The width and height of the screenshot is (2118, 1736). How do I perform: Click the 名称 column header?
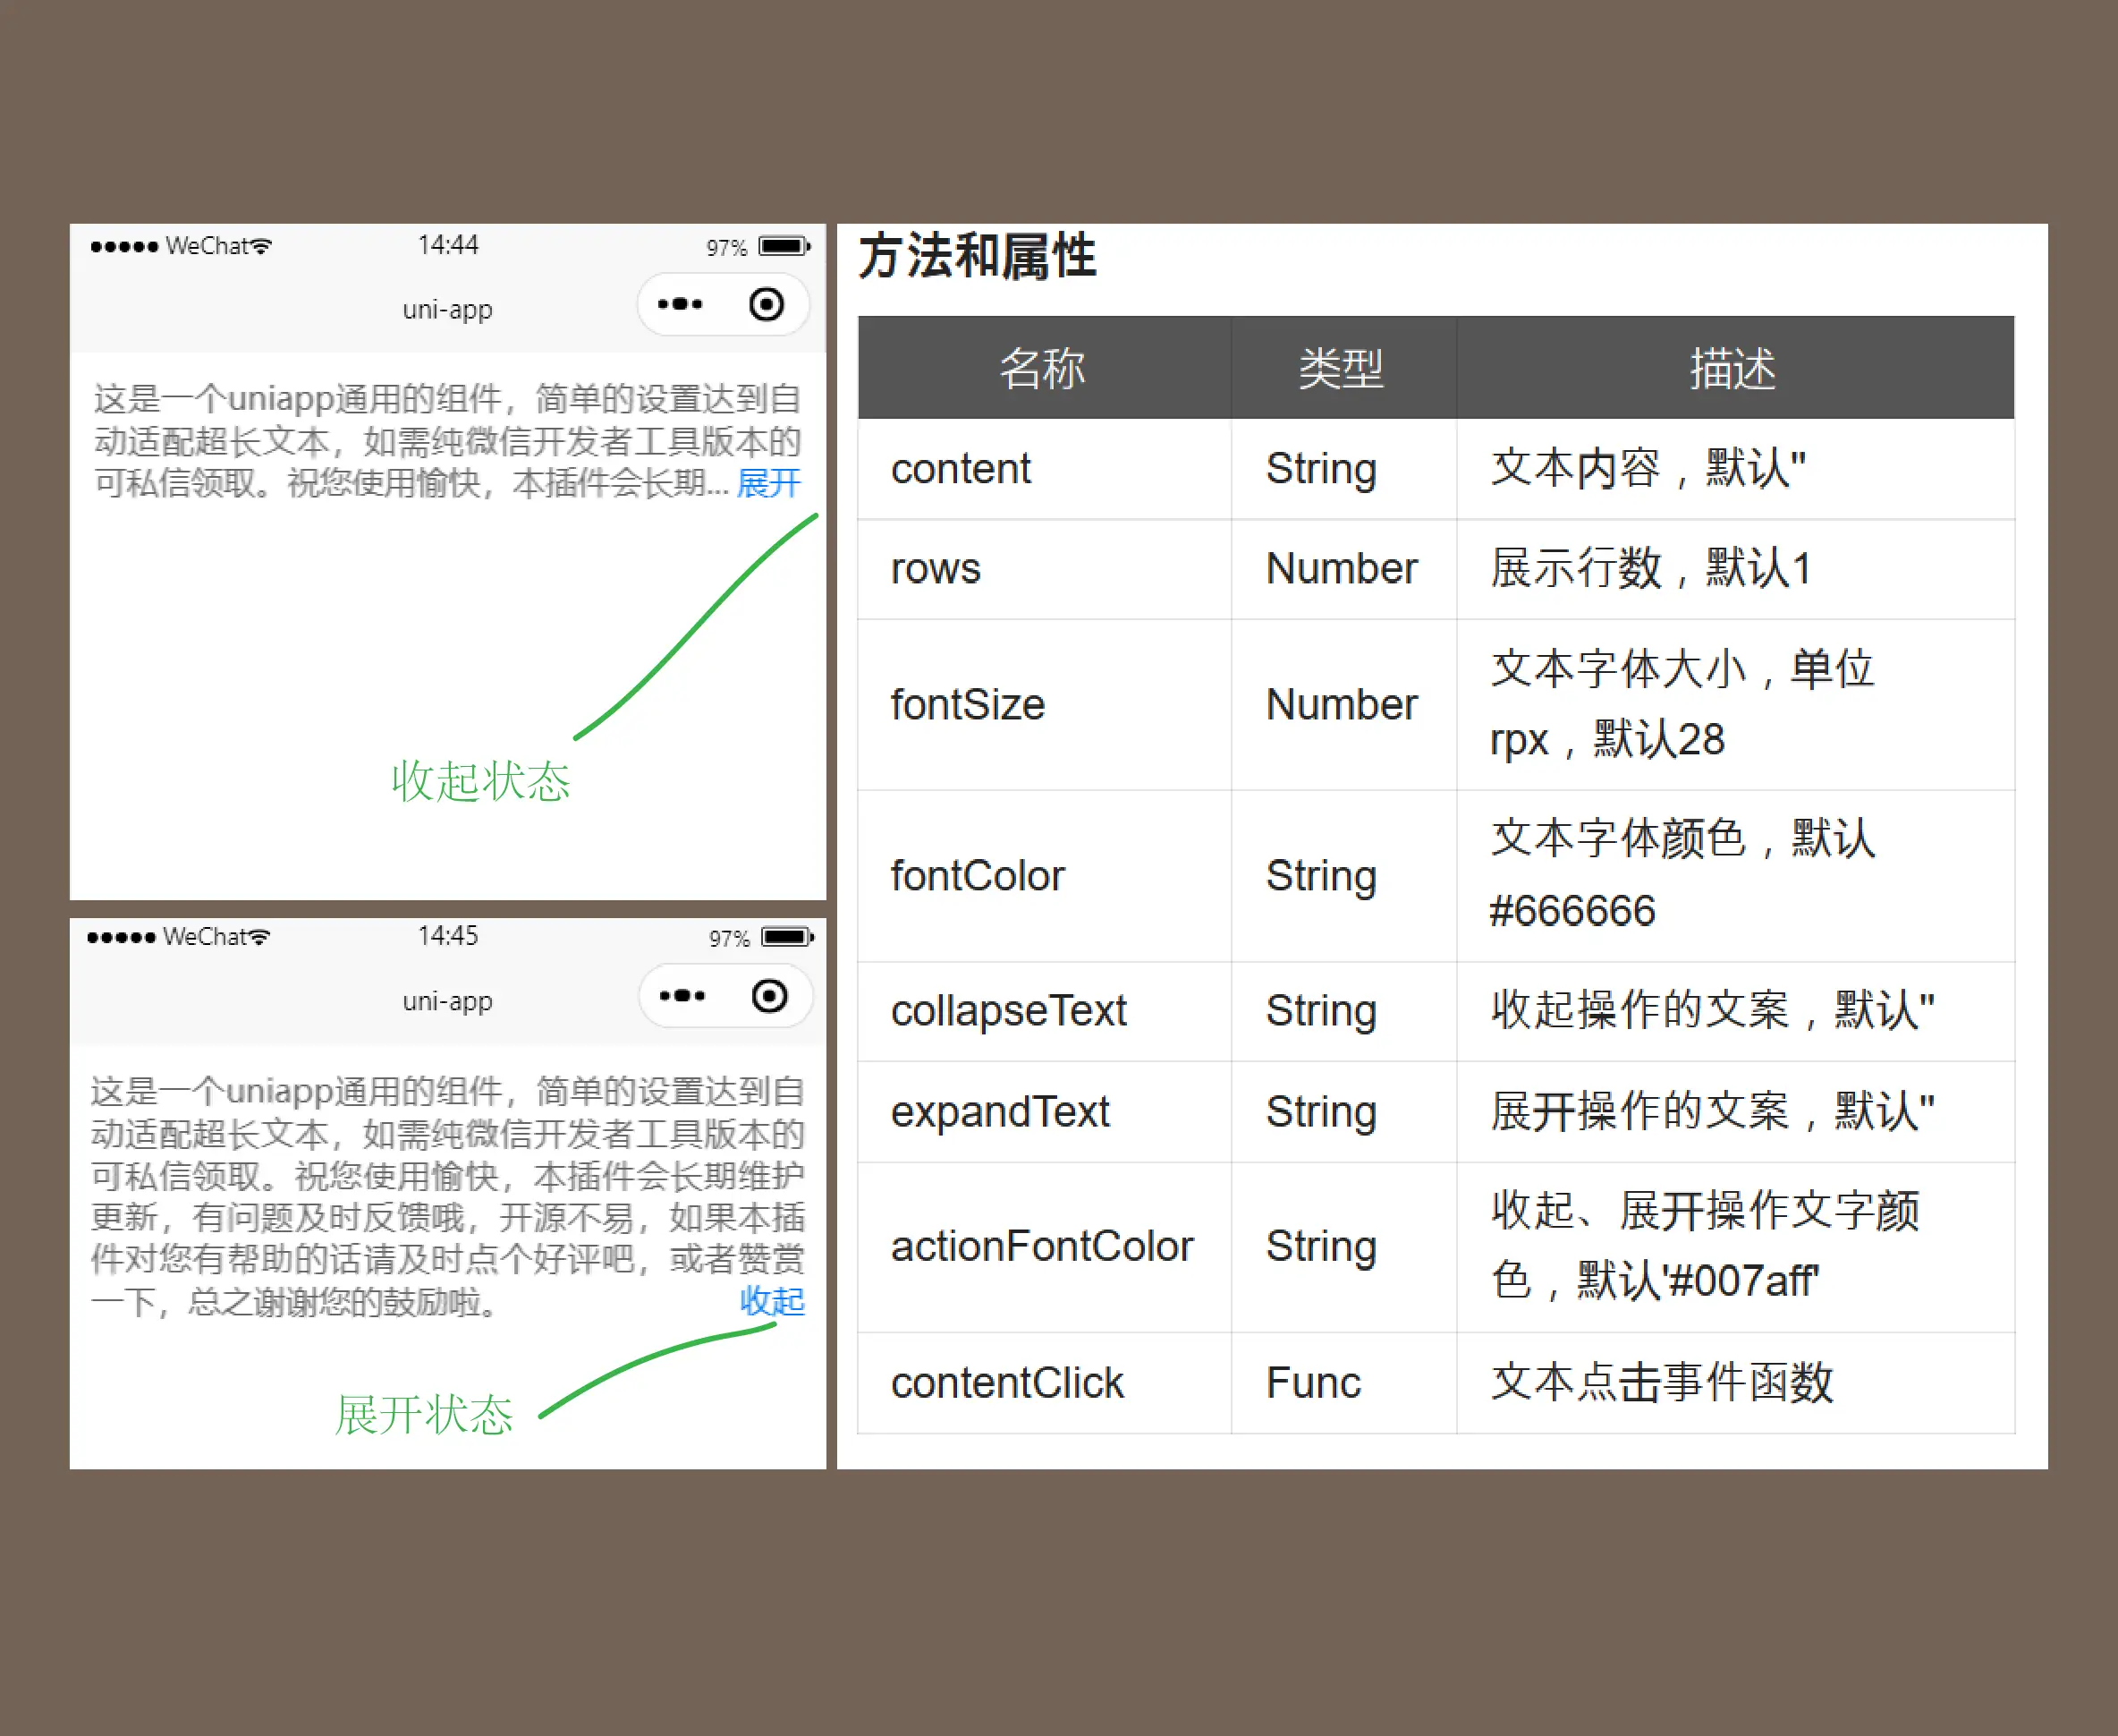coord(1043,369)
